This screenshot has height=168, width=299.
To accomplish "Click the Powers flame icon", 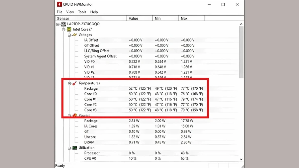I will point(74,115).
